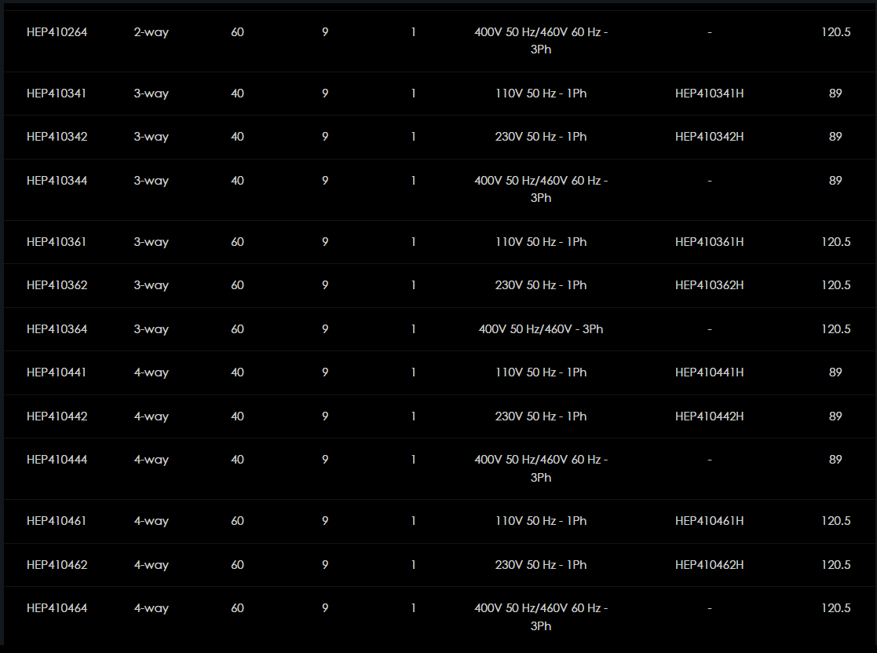This screenshot has width=877, height=653.
Task: Select the HEP410341H variant code
Action: tap(709, 94)
